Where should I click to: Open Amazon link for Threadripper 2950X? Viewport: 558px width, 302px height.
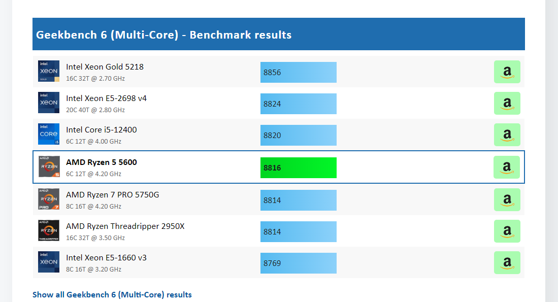tap(507, 231)
